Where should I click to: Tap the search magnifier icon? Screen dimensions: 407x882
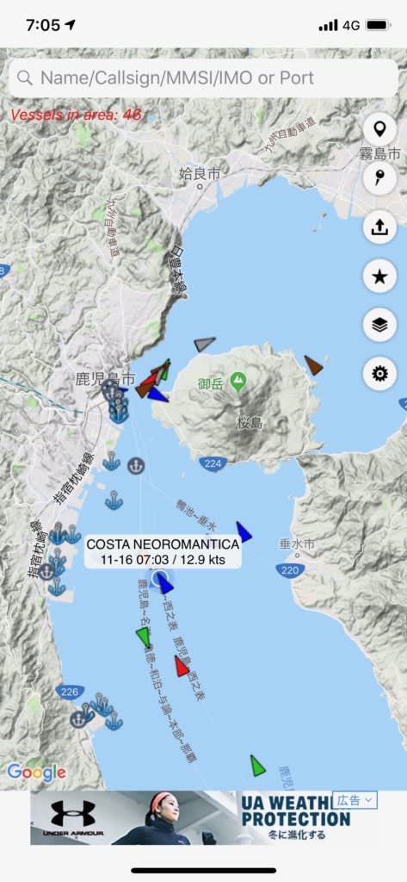click(25, 78)
